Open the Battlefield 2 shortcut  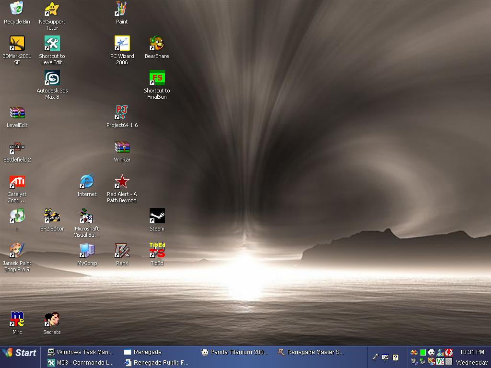[x=17, y=147]
